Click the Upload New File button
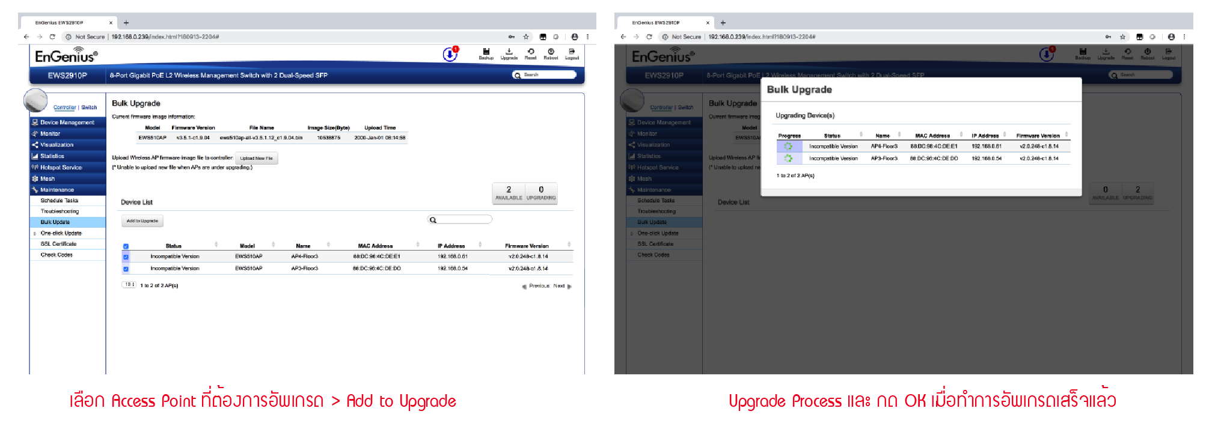 click(x=257, y=159)
